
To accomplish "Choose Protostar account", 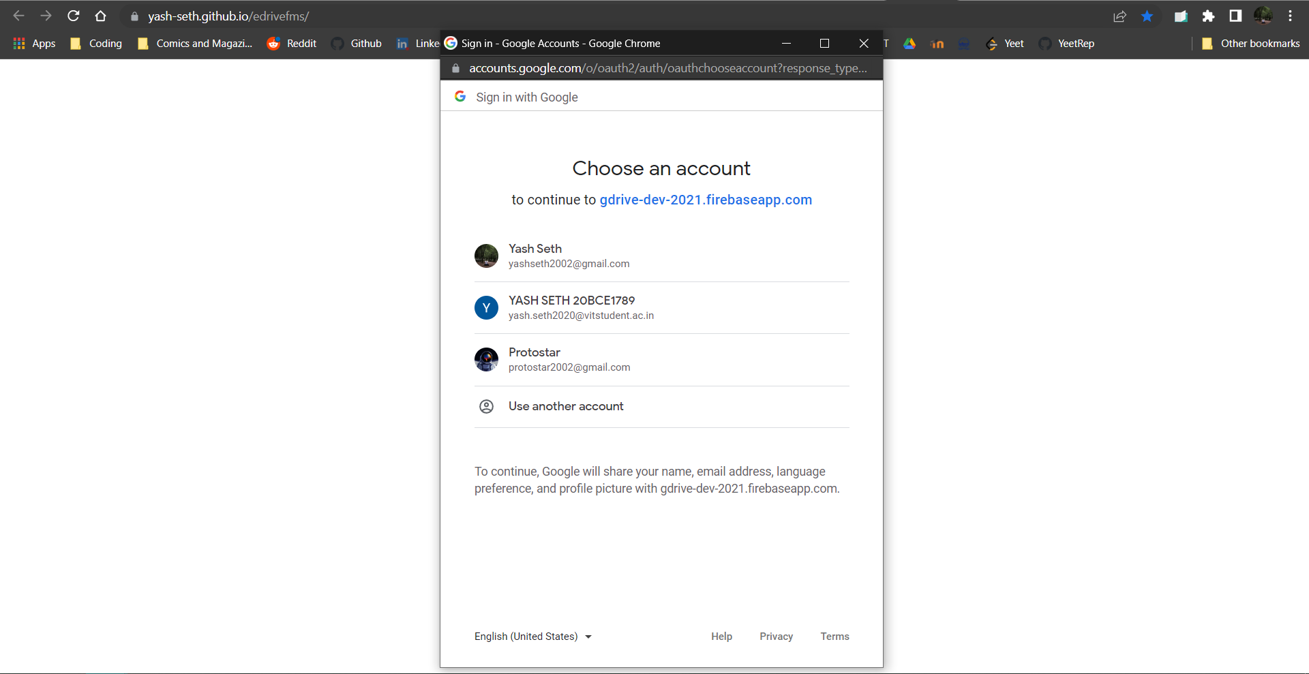I will click(x=662, y=359).
